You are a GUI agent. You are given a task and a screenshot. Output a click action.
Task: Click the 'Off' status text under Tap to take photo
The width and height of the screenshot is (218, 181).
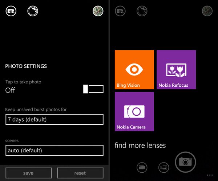point(10,90)
